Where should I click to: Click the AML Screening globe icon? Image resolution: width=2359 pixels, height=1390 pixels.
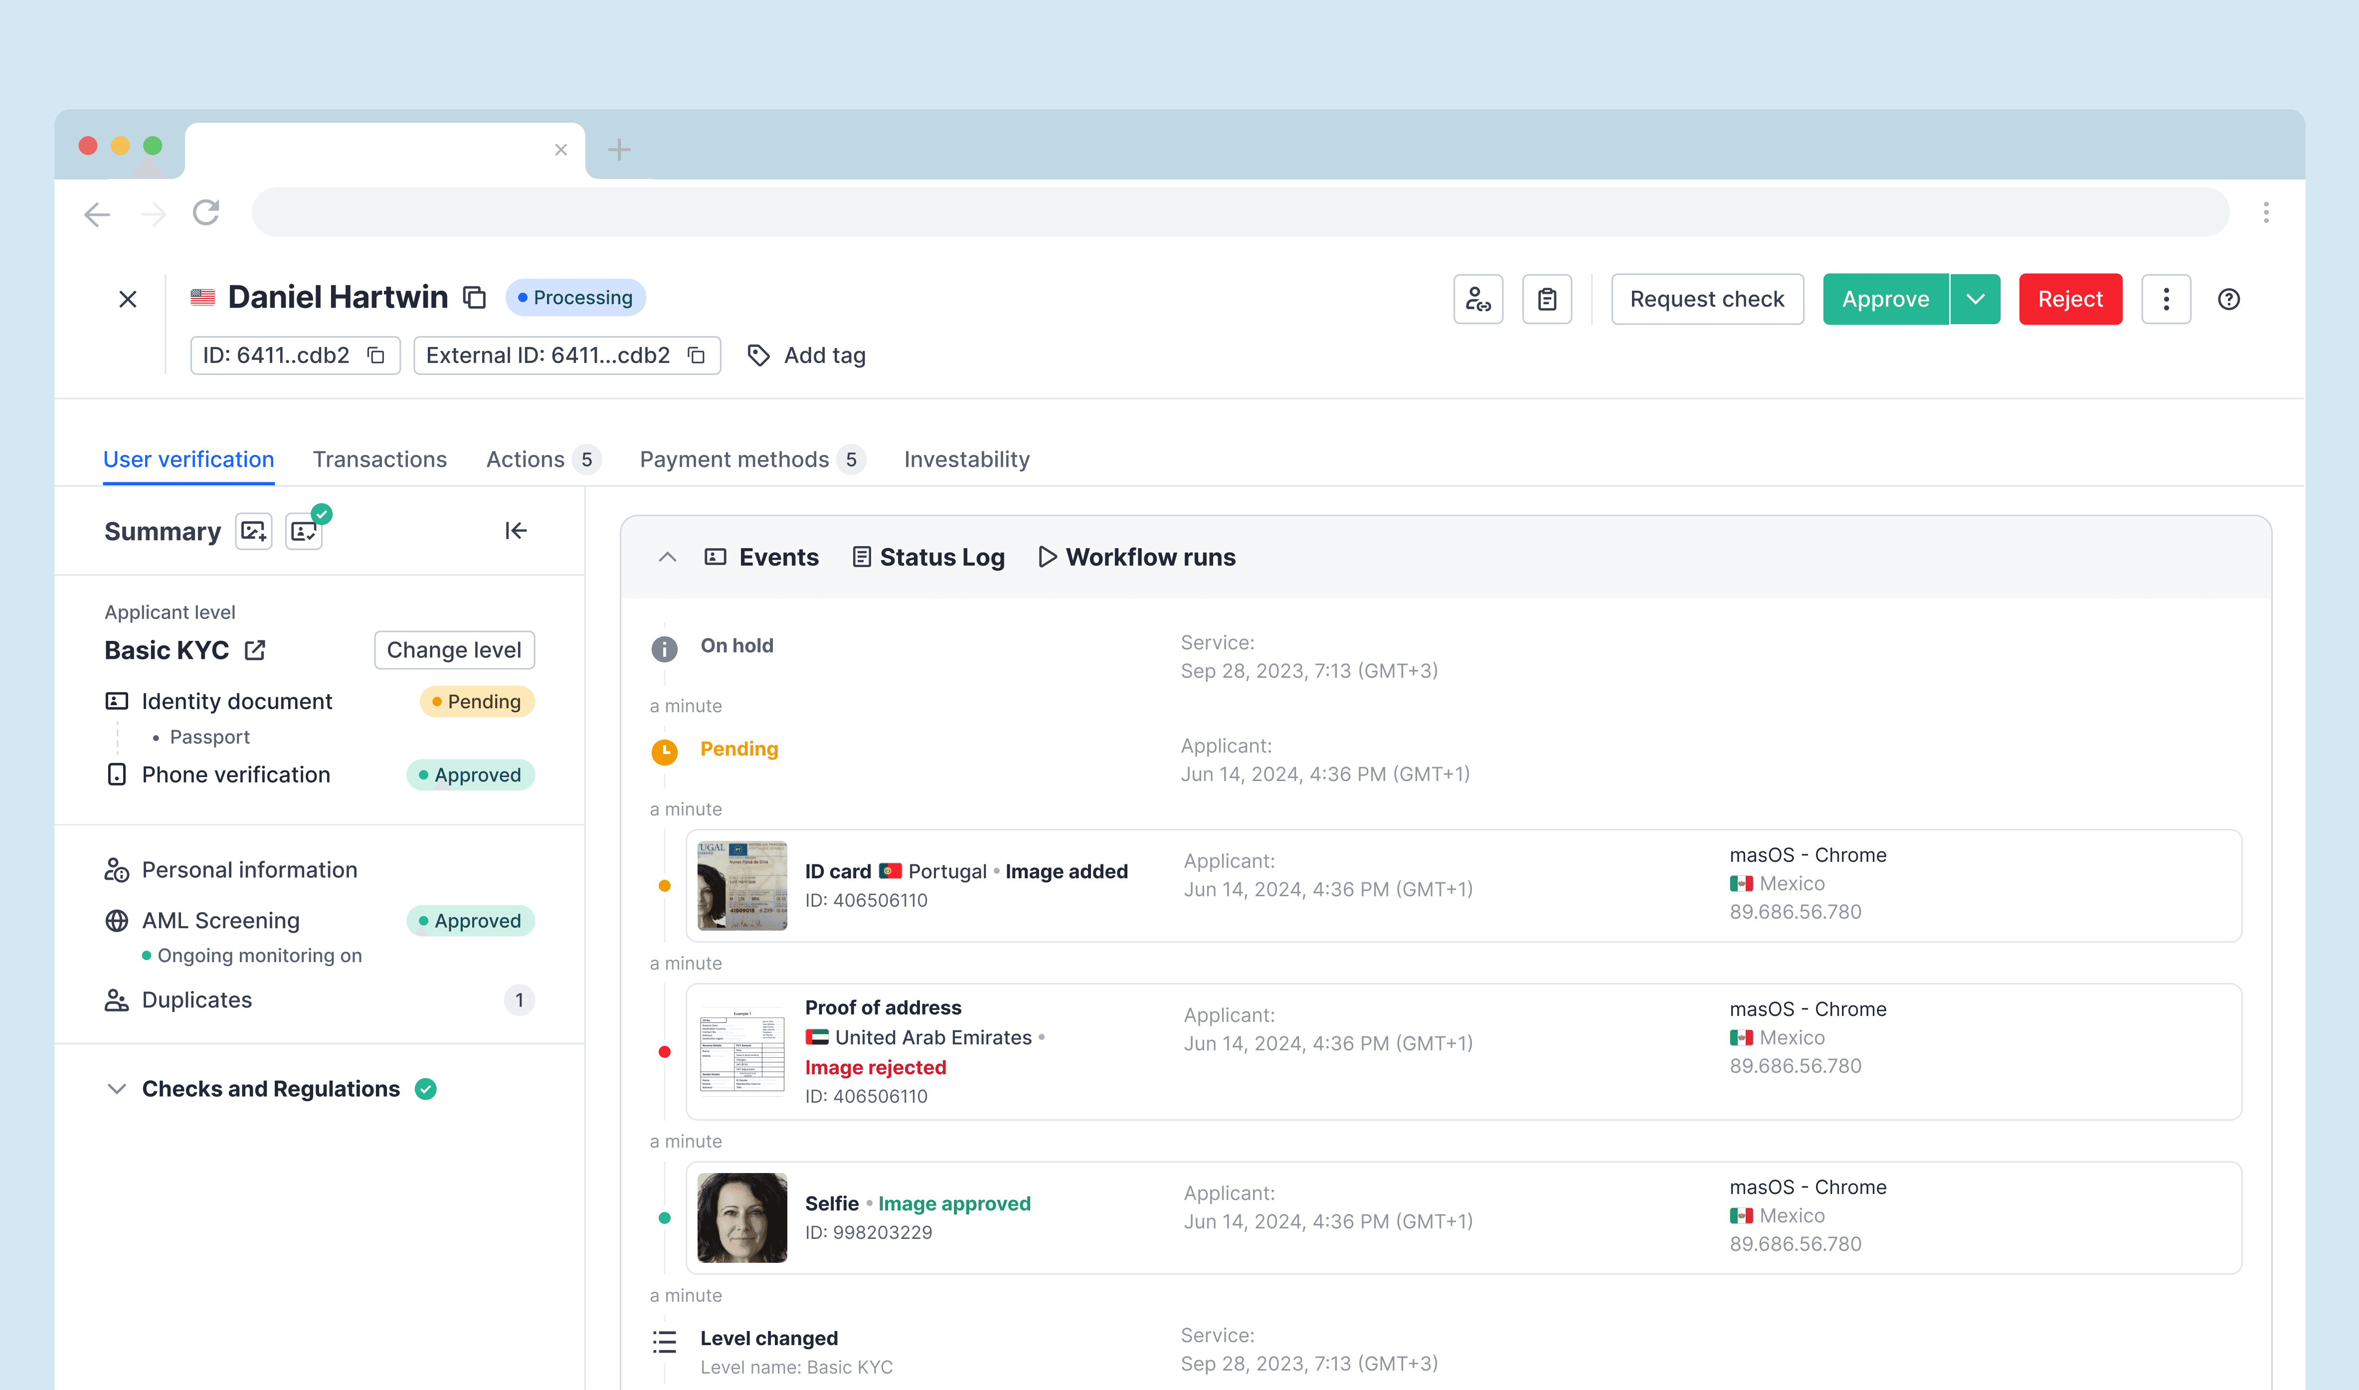117,921
